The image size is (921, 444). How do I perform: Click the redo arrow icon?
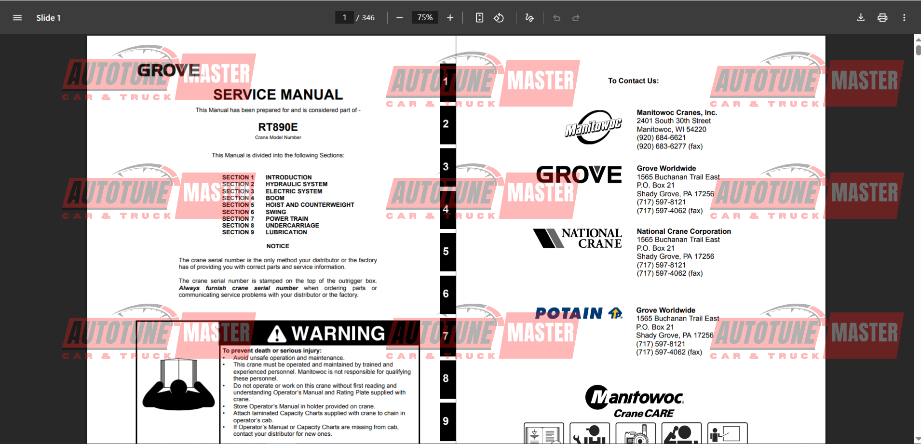tap(576, 18)
